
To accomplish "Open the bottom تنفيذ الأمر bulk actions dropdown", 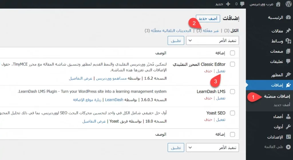I will point(212,148).
